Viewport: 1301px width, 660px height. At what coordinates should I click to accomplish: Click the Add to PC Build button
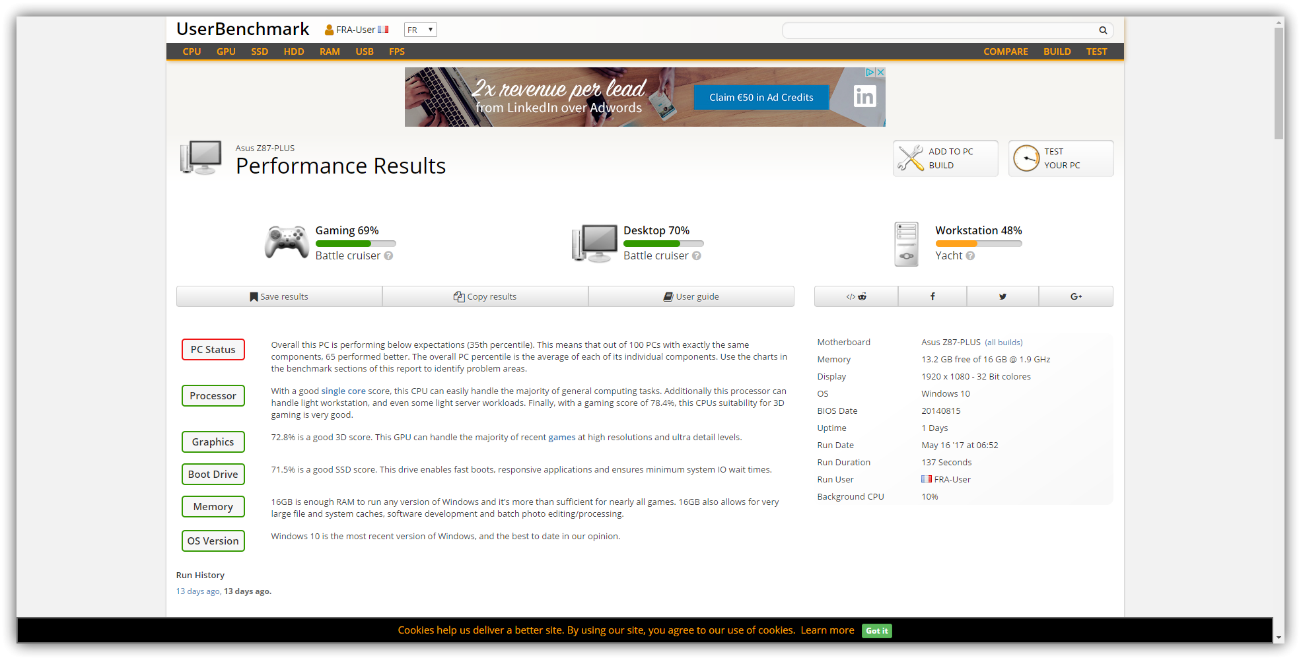946,158
